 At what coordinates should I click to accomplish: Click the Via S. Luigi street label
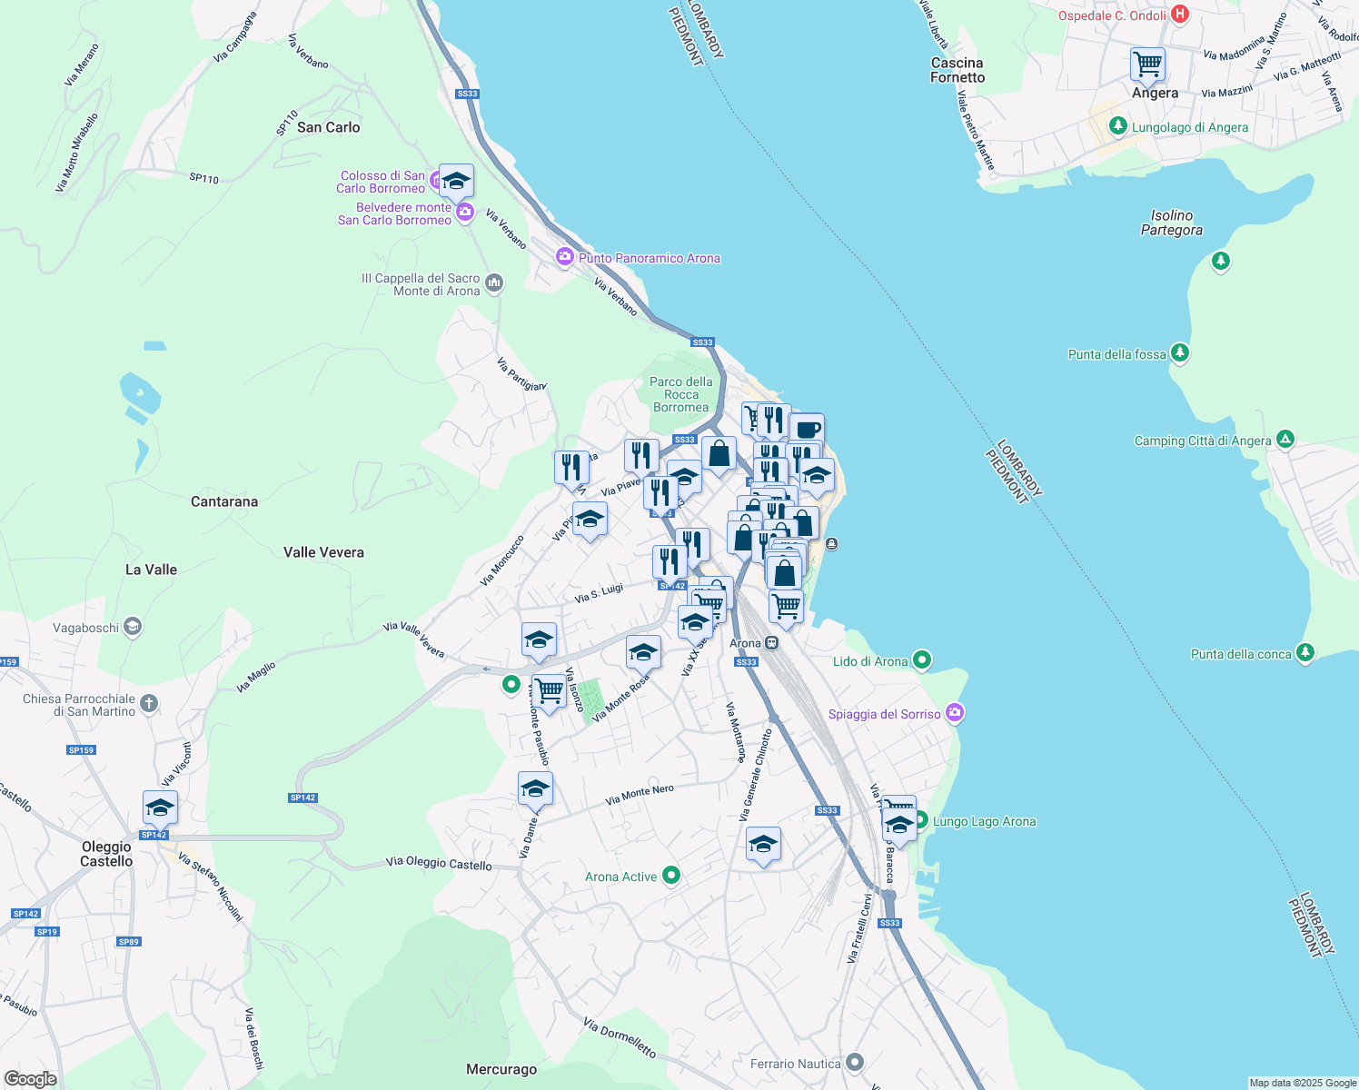click(599, 593)
